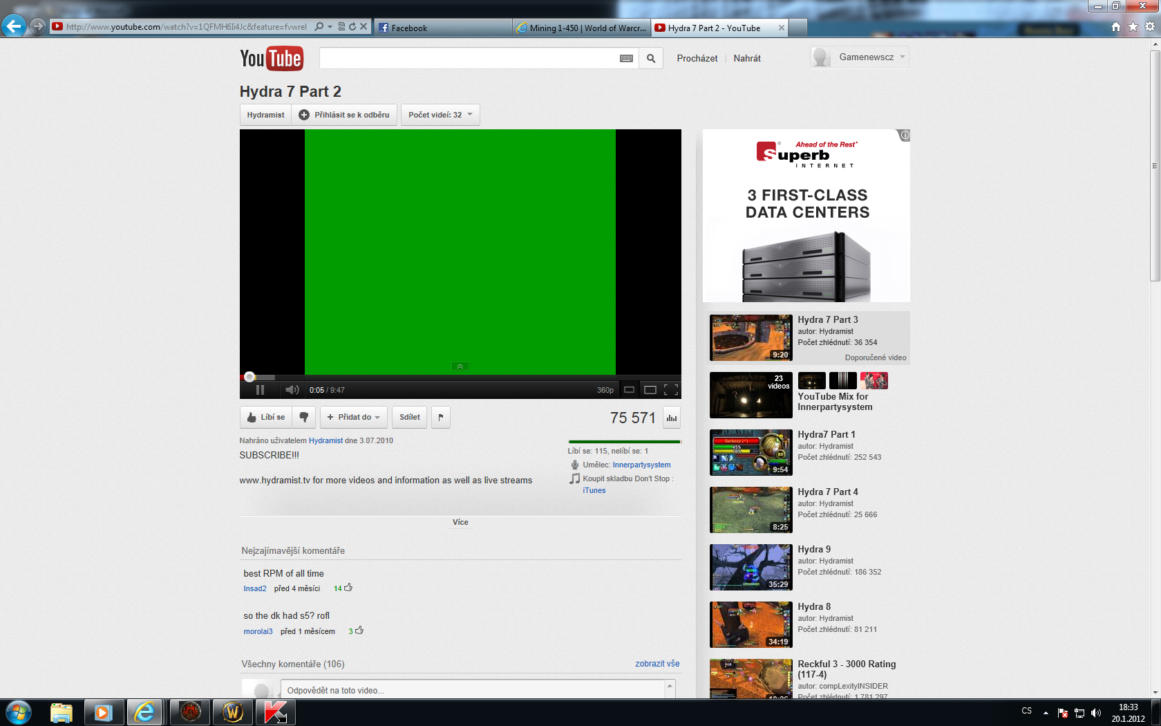Switch to the Mining 1-450 World of Warcraft tab

580,28
